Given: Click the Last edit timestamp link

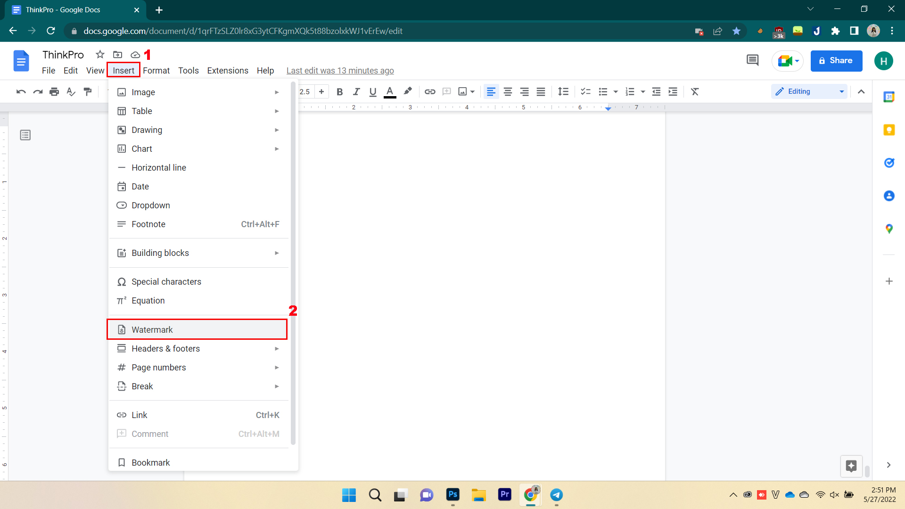Looking at the screenshot, I should [340, 70].
